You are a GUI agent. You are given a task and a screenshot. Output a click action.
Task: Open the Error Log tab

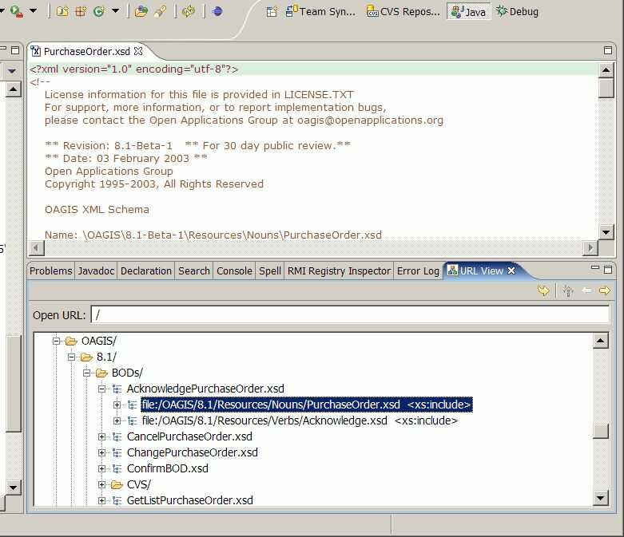(418, 271)
